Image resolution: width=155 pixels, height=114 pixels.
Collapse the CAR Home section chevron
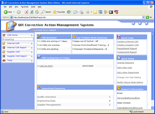(32, 35)
